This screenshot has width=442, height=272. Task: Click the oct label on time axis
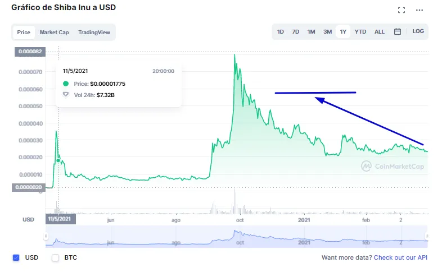point(240,220)
